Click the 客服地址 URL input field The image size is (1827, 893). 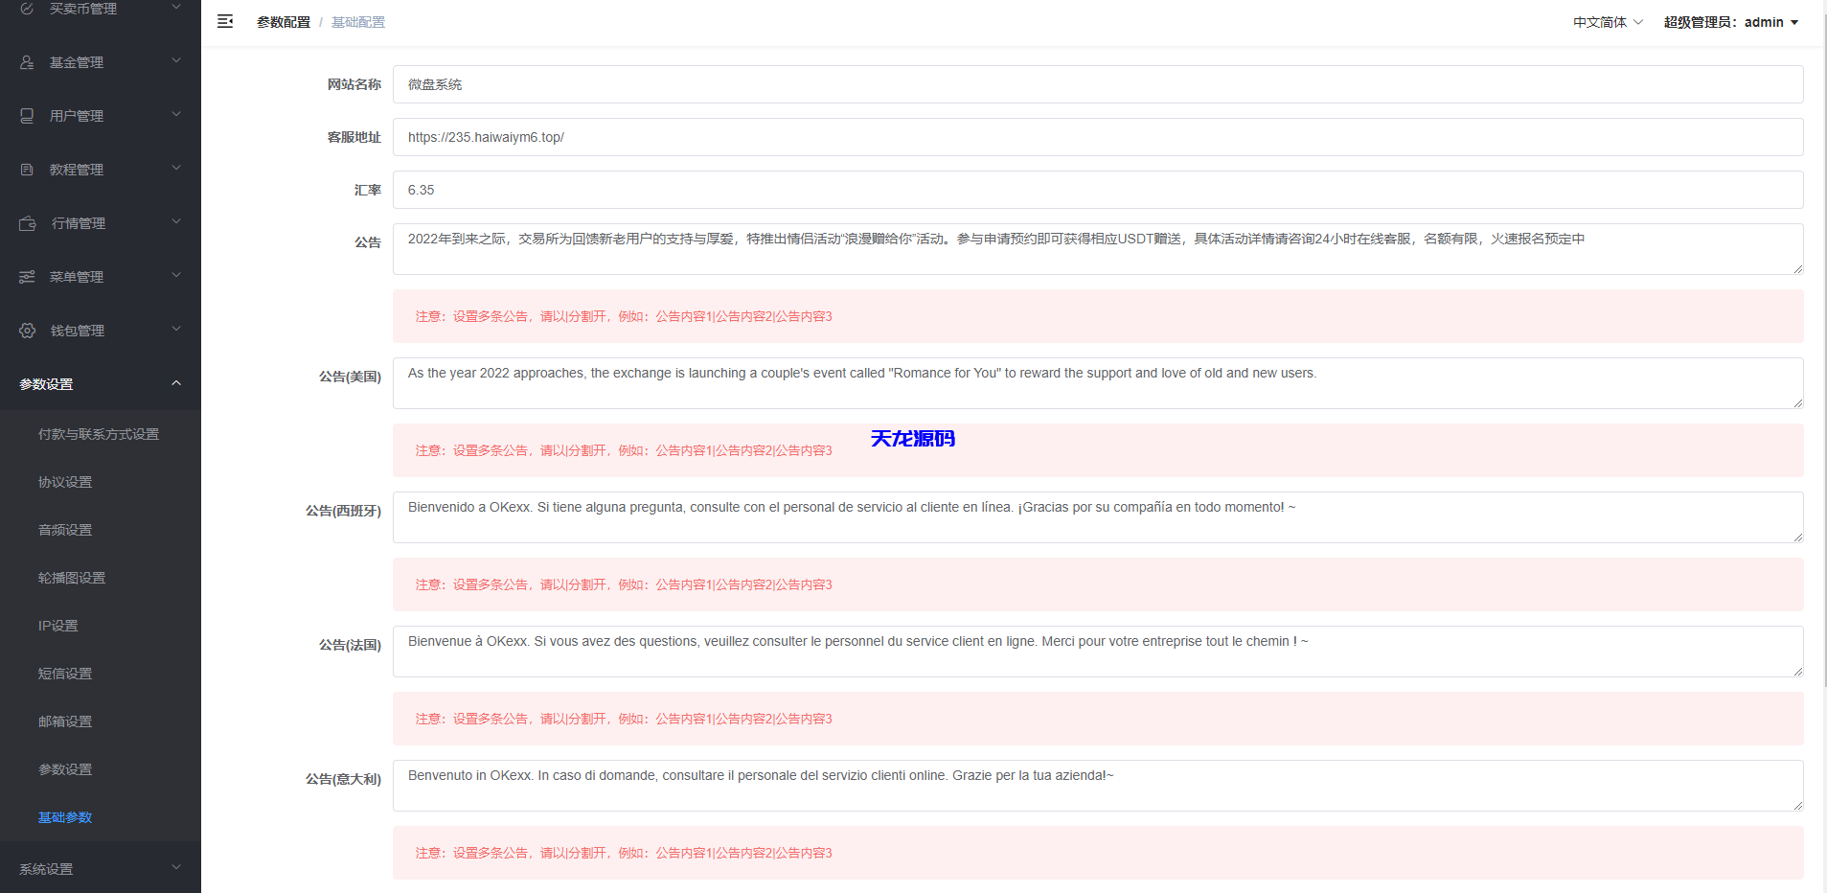coord(1098,137)
